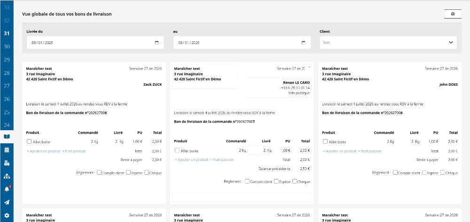Check Aillet botte in Zack ZUCK order
The width and height of the screenshot is (470, 222).
[29, 141]
